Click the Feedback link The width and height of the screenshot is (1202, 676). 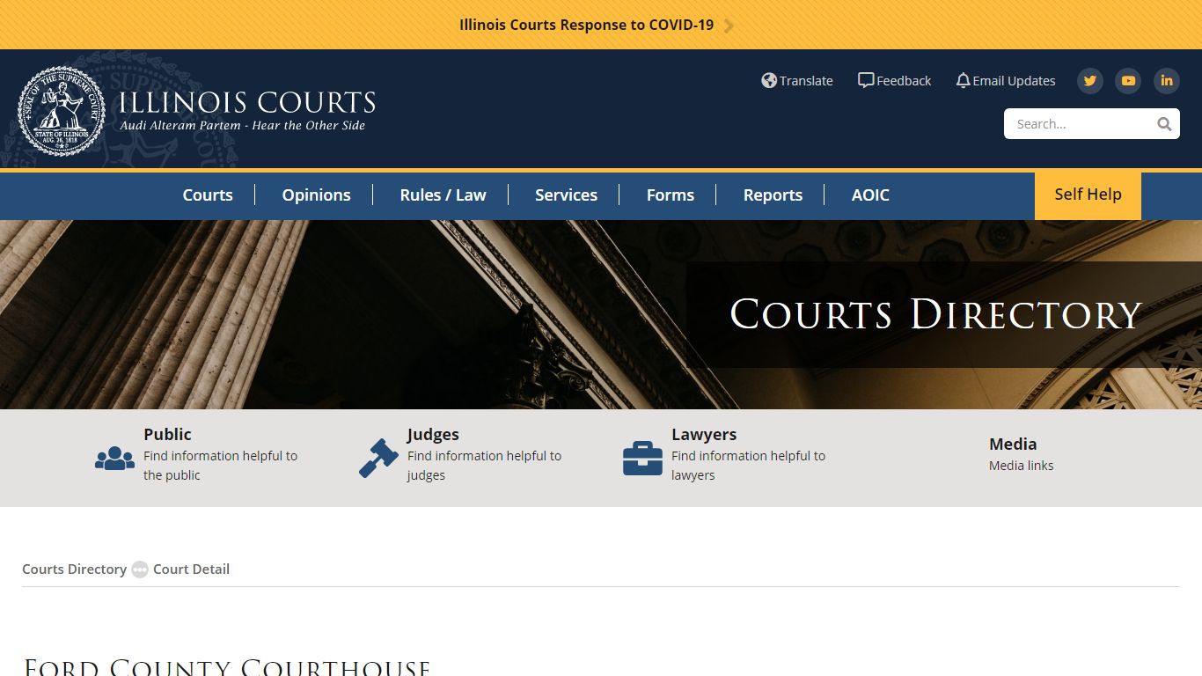tap(904, 81)
